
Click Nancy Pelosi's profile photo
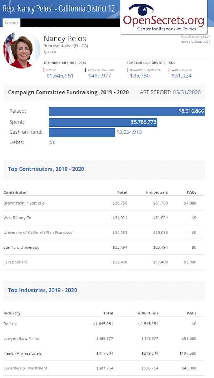[21, 50]
